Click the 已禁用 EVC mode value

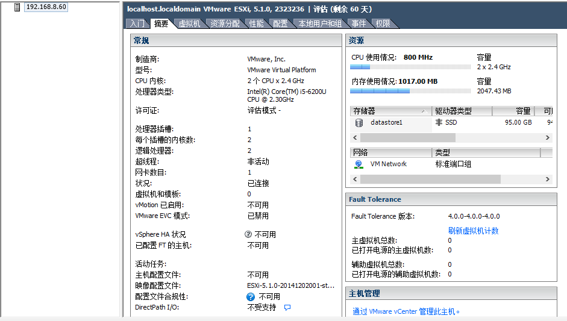coord(258,216)
